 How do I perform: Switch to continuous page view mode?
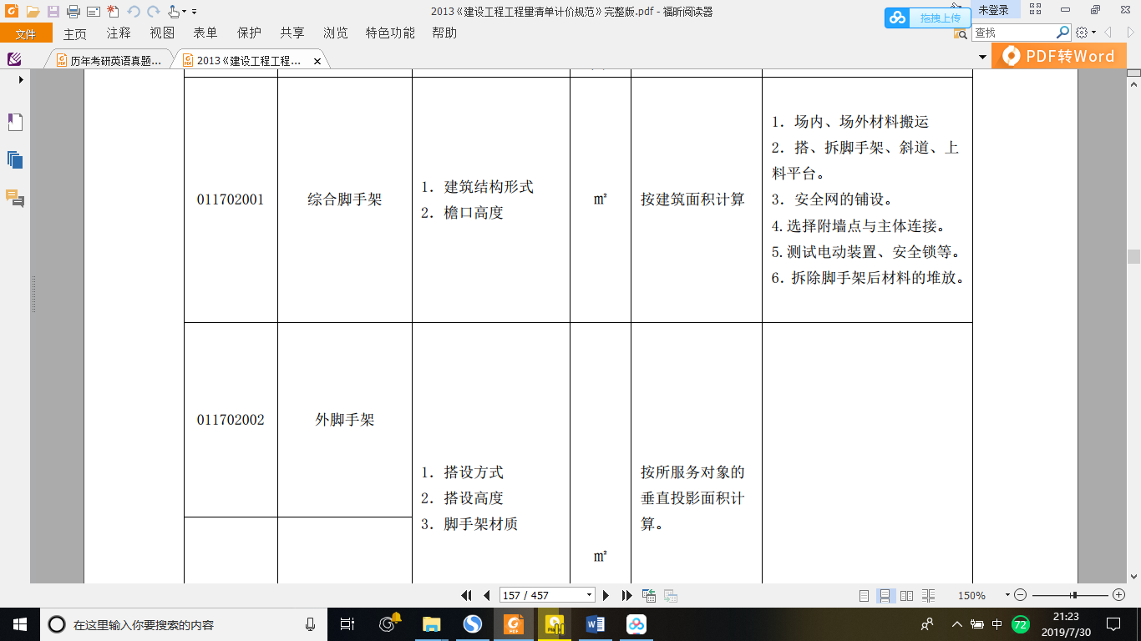pos(885,596)
